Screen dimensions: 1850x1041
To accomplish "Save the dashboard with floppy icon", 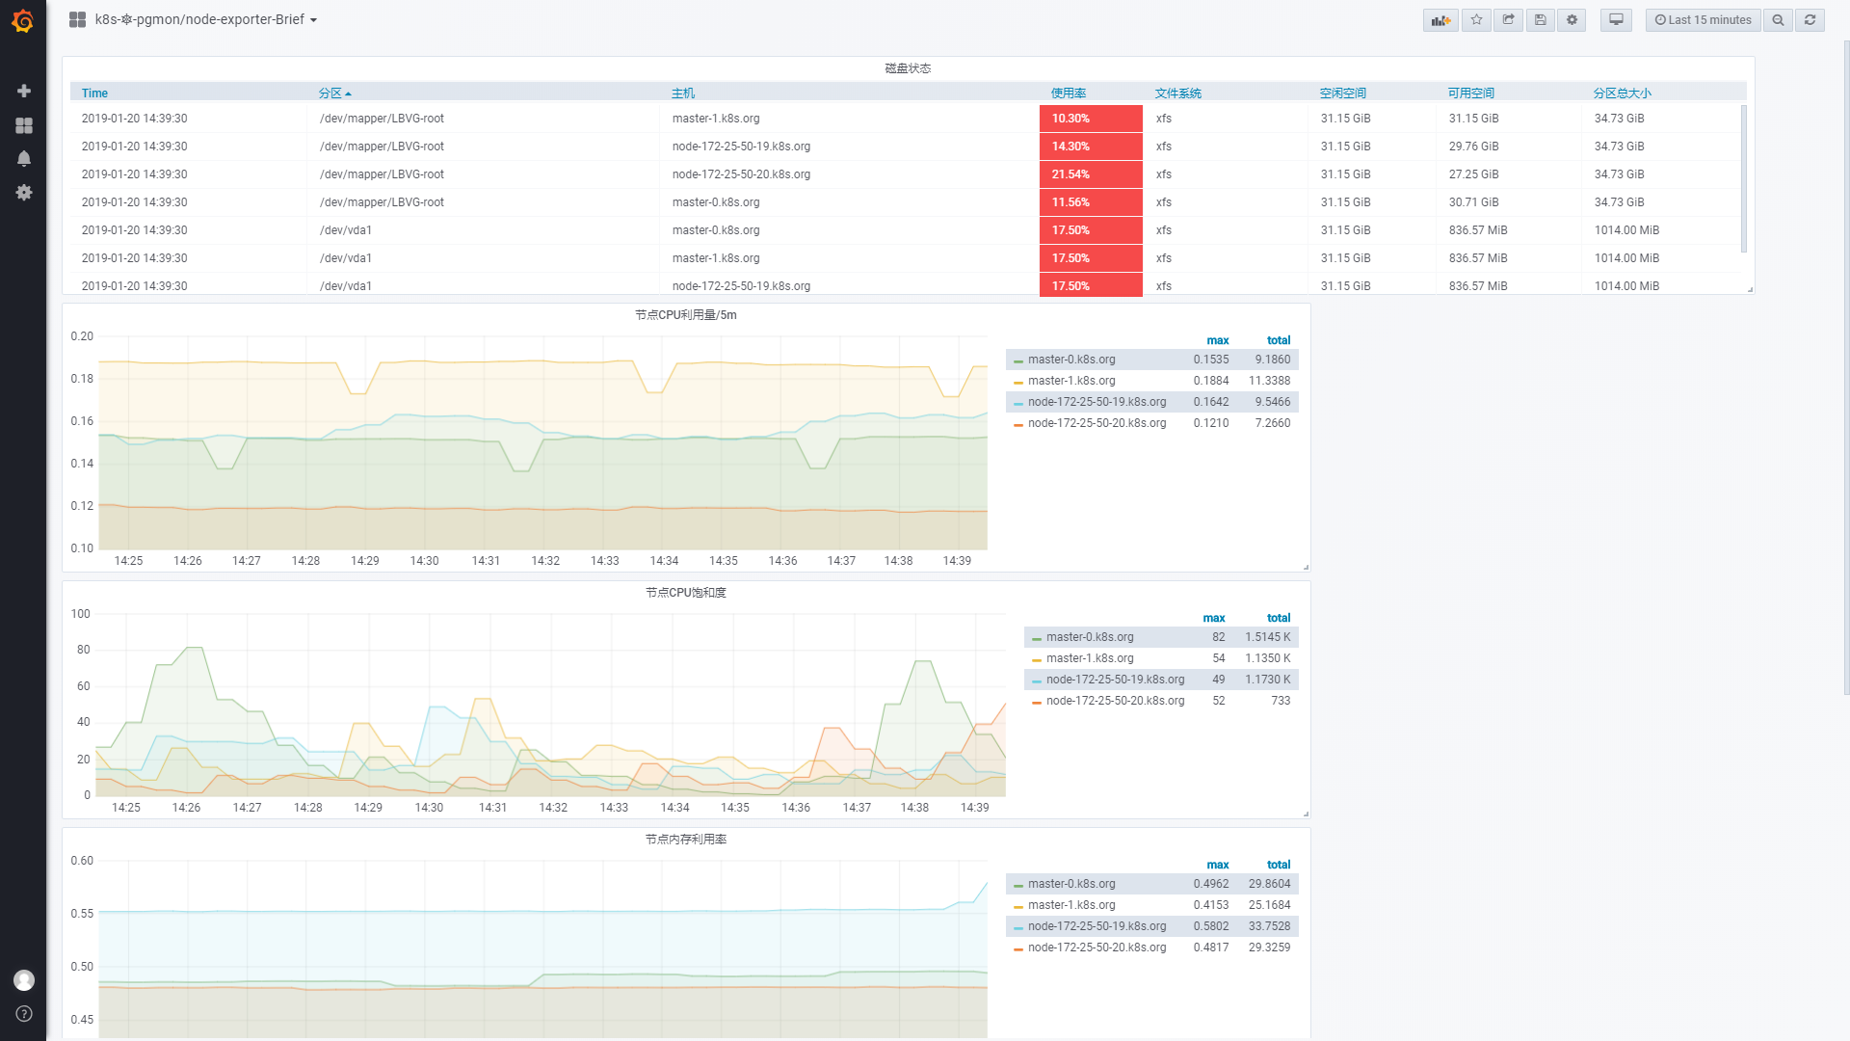I will click(1540, 20).
